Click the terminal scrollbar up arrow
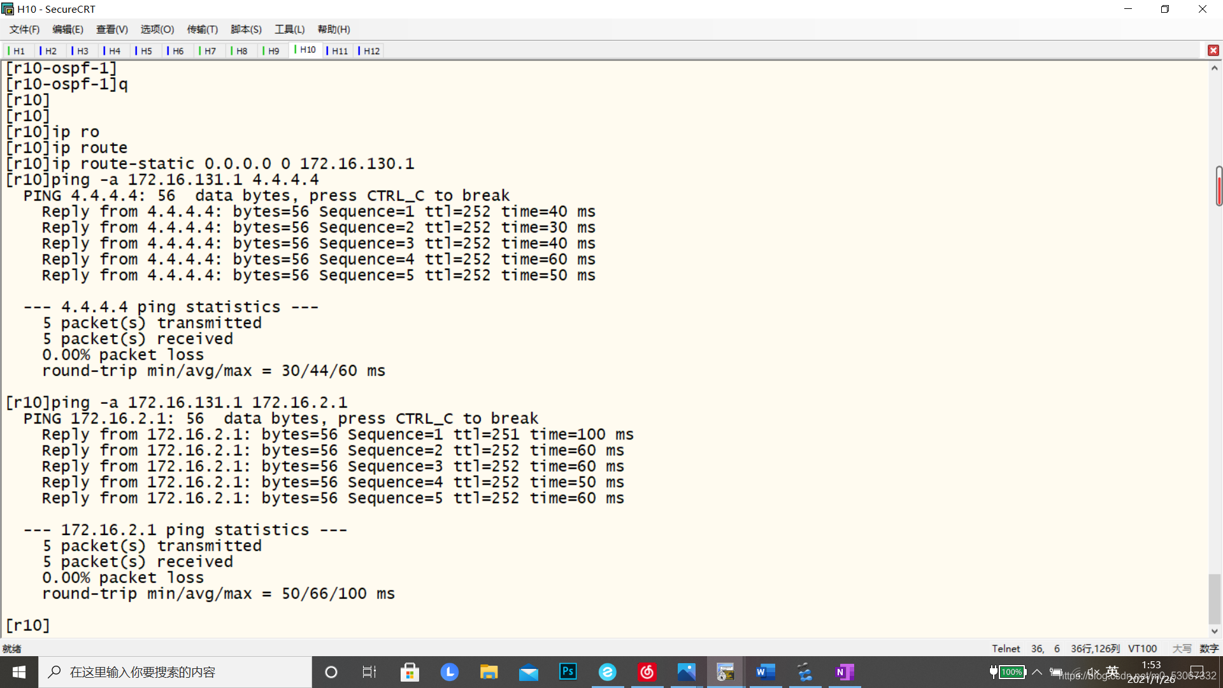The height and width of the screenshot is (688, 1223). tap(1214, 68)
